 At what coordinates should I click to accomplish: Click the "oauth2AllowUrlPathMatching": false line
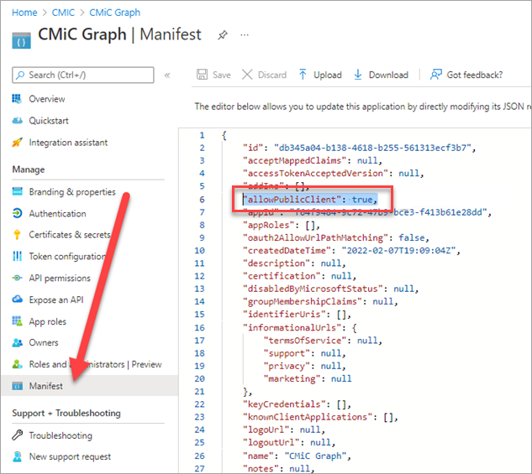pos(336,237)
